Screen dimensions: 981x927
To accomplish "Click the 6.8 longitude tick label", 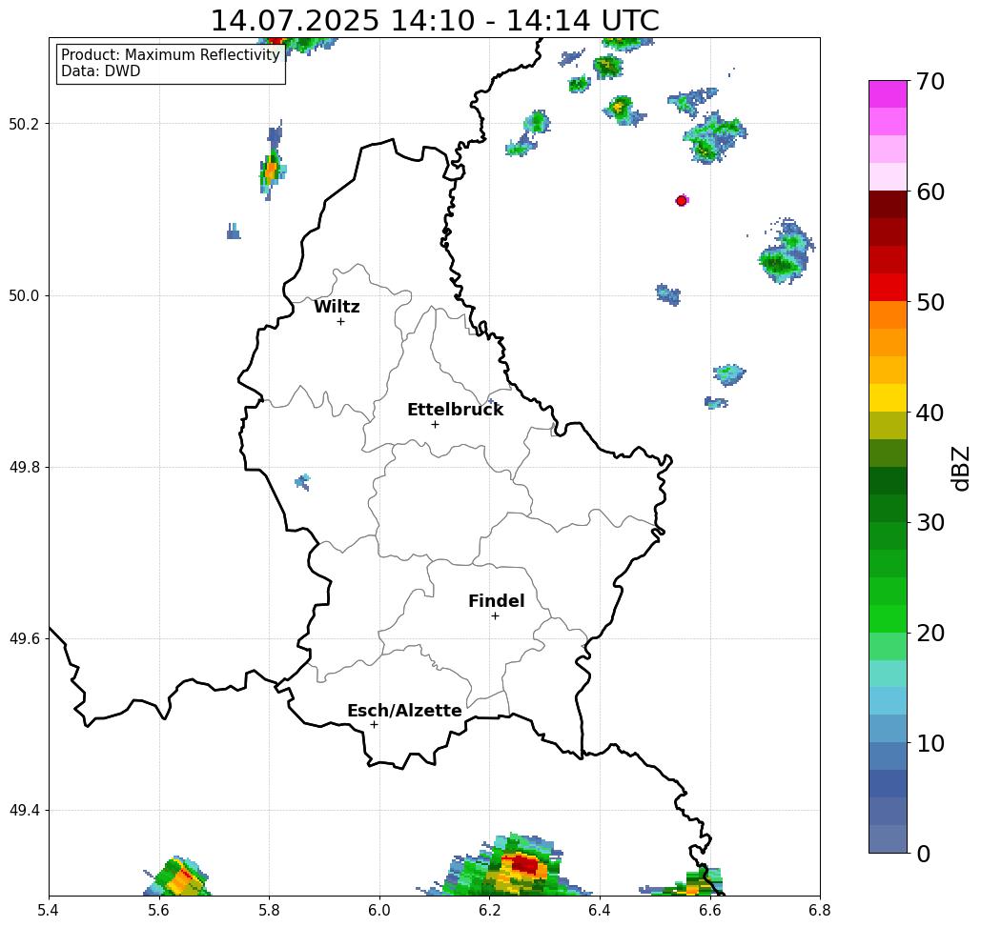I will (x=820, y=910).
